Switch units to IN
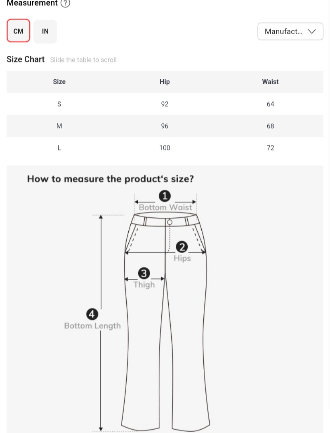 click(x=45, y=31)
